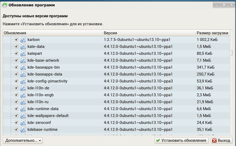Select the kde-runtime-data package name
Viewport: 236px width, 146px height.
(43, 109)
